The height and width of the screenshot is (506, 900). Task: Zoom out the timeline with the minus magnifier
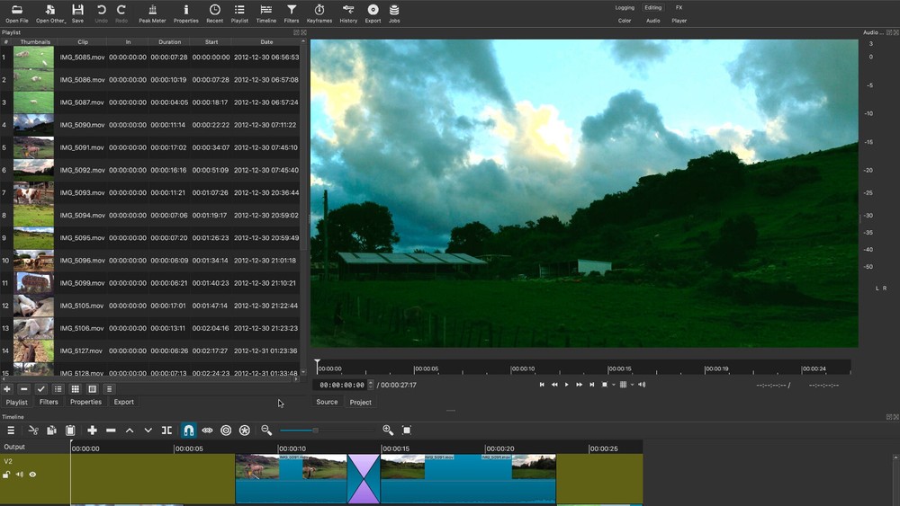[x=266, y=430]
